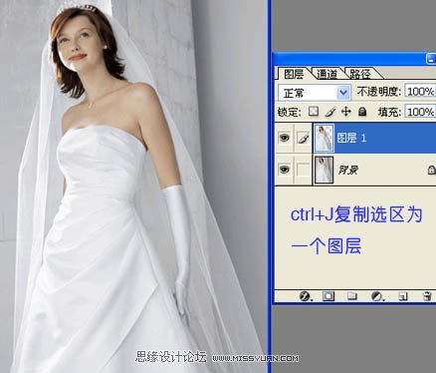The height and width of the screenshot is (373, 436).
Task: Create a new layer icon
Action: 403,296
